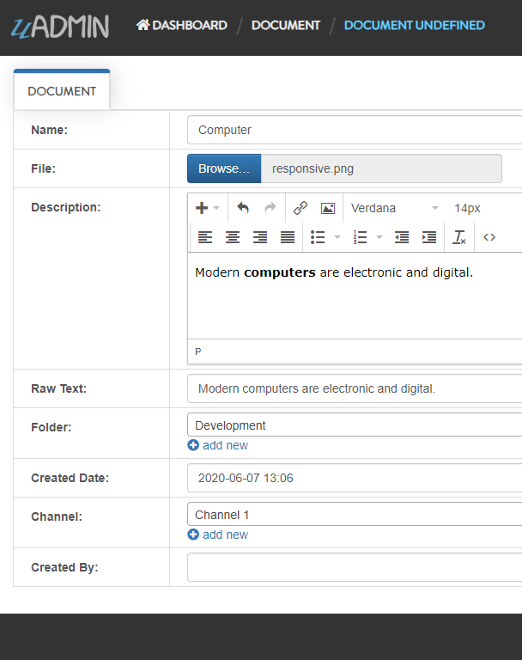Expand the insert plus dropdown arrow

pos(216,208)
